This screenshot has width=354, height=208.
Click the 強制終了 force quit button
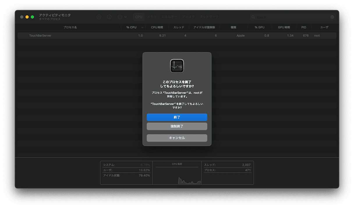[177, 126]
